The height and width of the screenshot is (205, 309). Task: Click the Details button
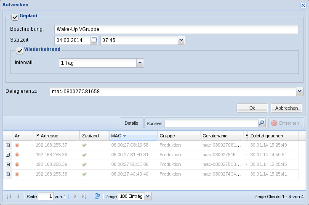[131, 123]
